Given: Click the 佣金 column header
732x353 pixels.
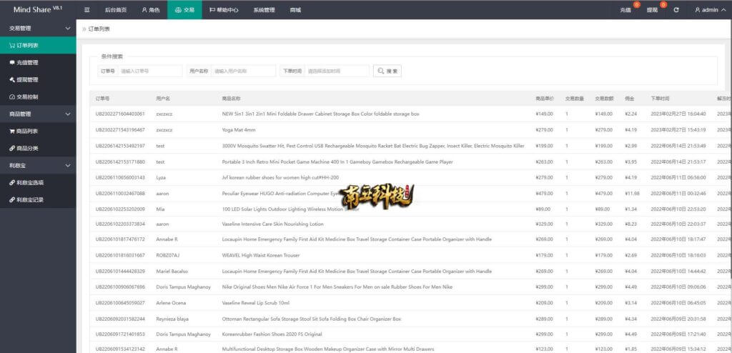Looking at the screenshot, I should coord(629,99).
